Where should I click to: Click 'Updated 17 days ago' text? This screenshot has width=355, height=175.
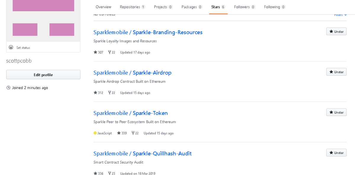[x=135, y=52]
